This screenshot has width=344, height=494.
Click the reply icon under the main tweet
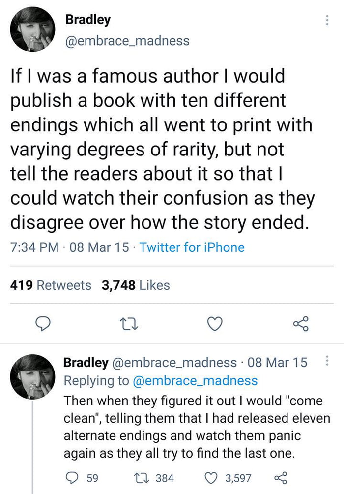click(44, 324)
